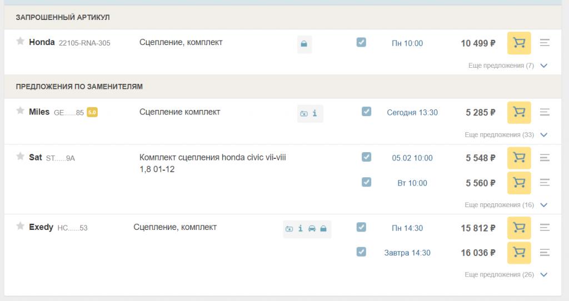The image size is (569, 301).
Task: Add Miles clutch kit for 5 285 ₽ to cart
Action: (x=519, y=112)
